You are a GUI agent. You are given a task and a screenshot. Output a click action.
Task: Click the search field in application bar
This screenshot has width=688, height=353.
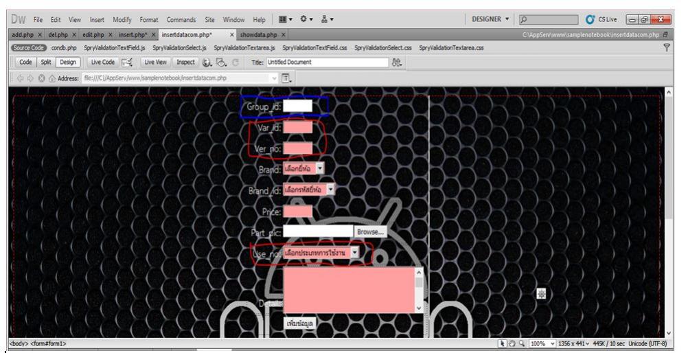click(x=549, y=19)
